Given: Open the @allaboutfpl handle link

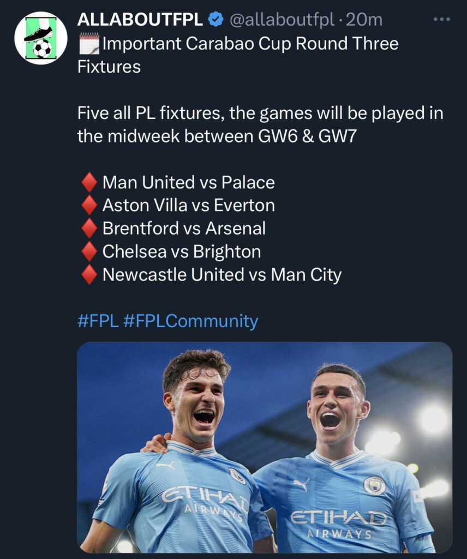Looking at the screenshot, I should [x=282, y=20].
